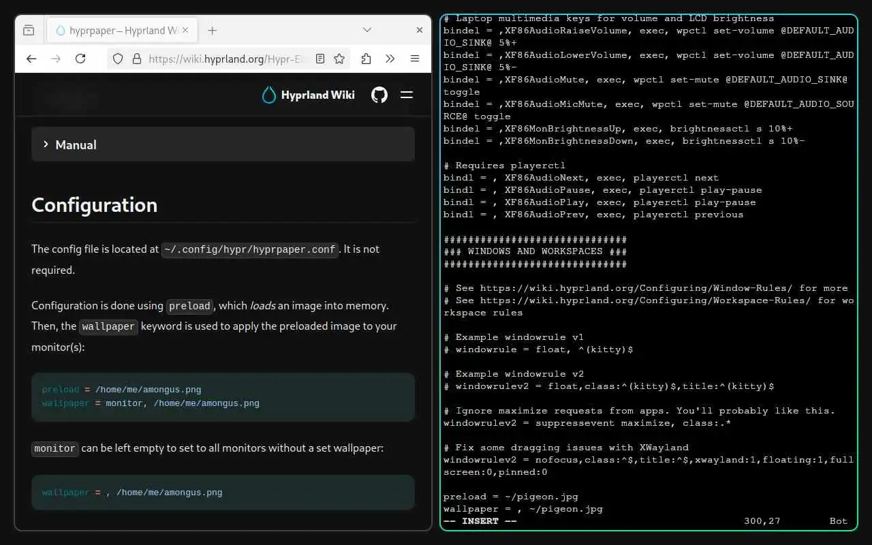
Task: Focus the wiki.hyprland.org address bar
Action: (x=228, y=59)
